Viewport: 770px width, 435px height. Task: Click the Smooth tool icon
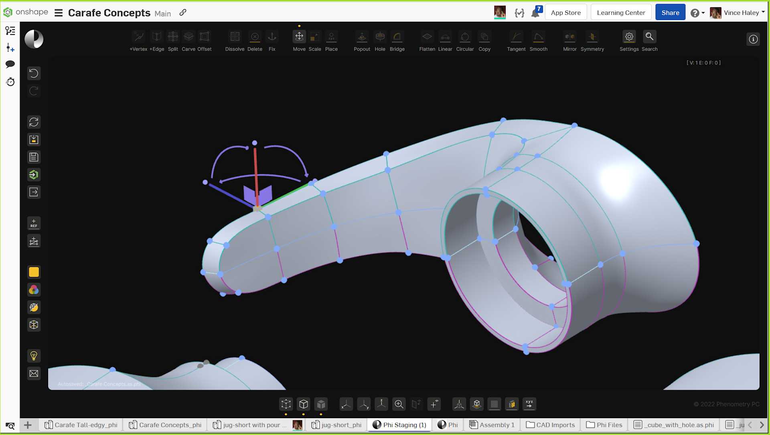click(538, 37)
